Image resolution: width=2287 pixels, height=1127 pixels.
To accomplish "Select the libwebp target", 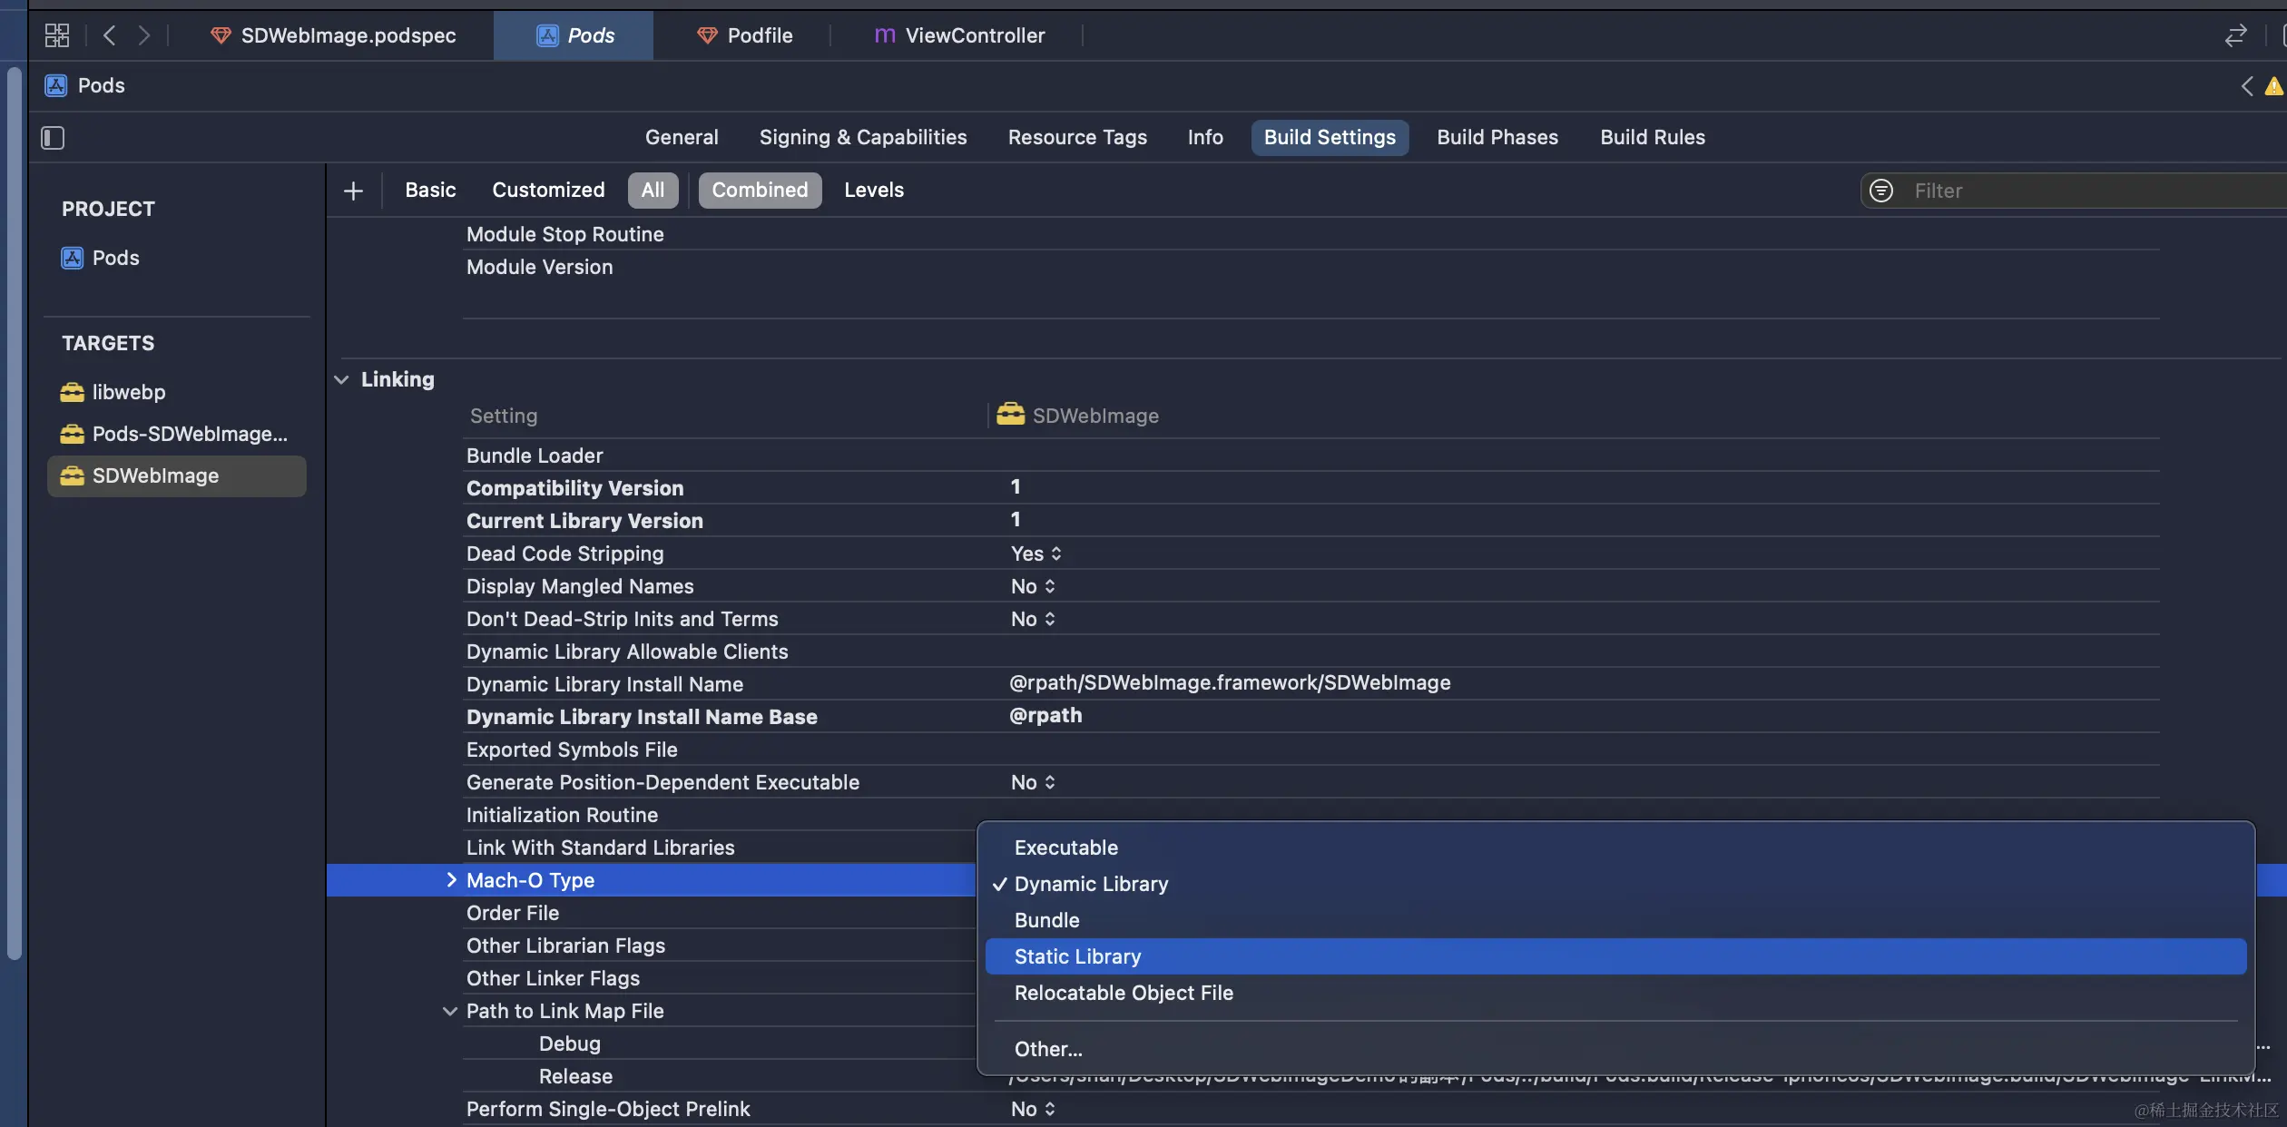I will pos(129,392).
